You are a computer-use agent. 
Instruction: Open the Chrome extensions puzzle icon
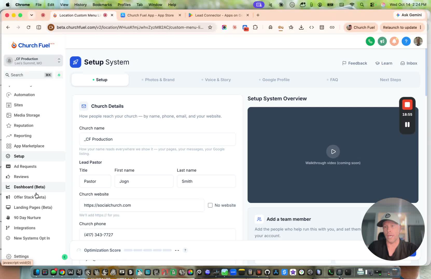255,27
